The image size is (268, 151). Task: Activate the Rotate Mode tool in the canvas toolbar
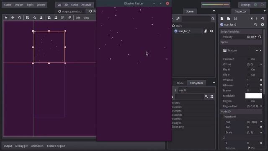click(x=20, y=18)
